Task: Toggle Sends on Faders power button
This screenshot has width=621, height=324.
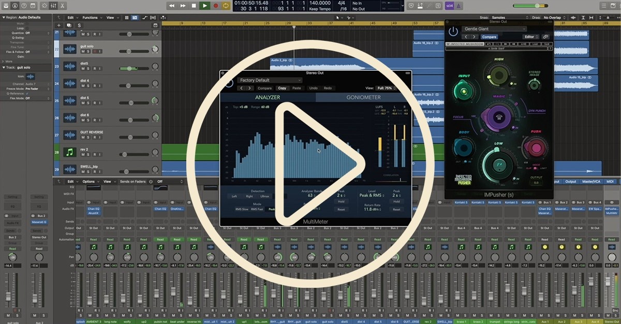Action: [x=151, y=181]
